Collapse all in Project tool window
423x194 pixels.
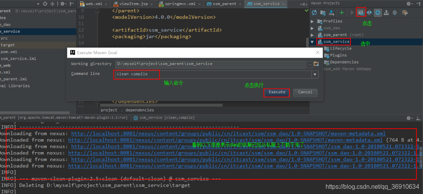(x=52, y=4)
